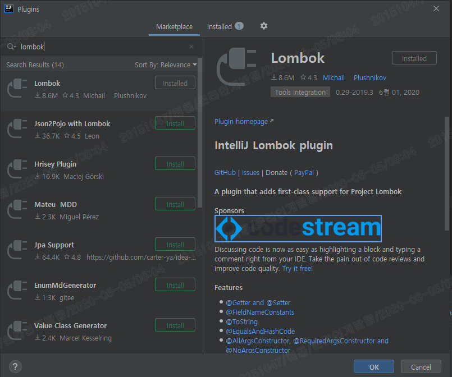Open the PayPal donate link
452x377 pixels.
[304, 173]
